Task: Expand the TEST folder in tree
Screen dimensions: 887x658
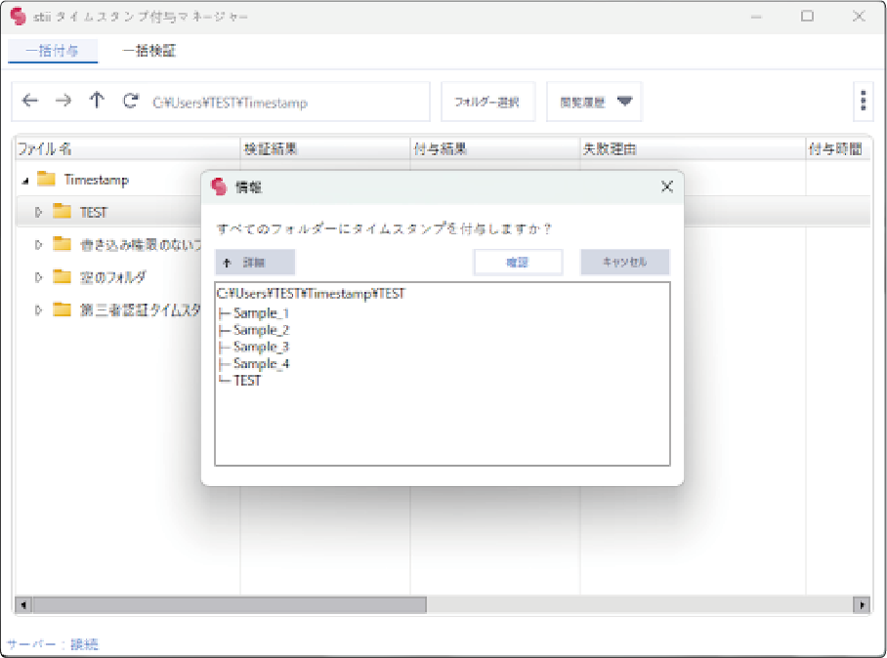Action: tap(38, 212)
